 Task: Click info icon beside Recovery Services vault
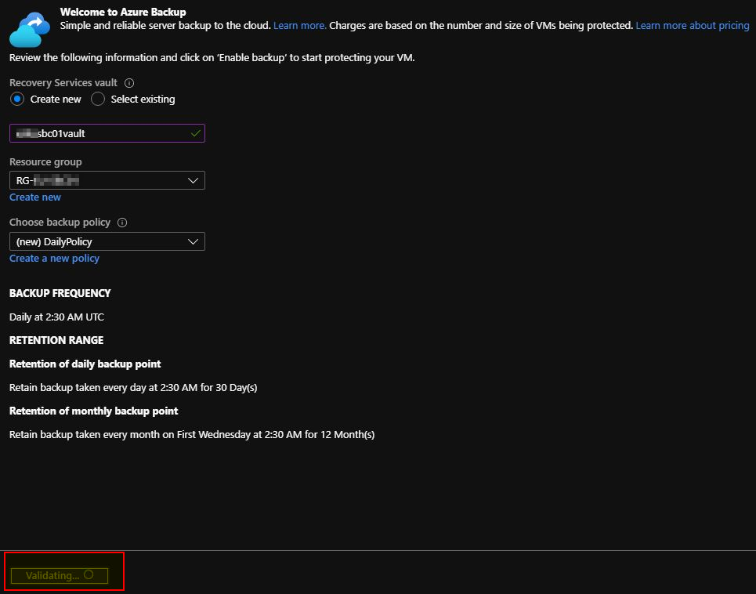pos(129,83)
